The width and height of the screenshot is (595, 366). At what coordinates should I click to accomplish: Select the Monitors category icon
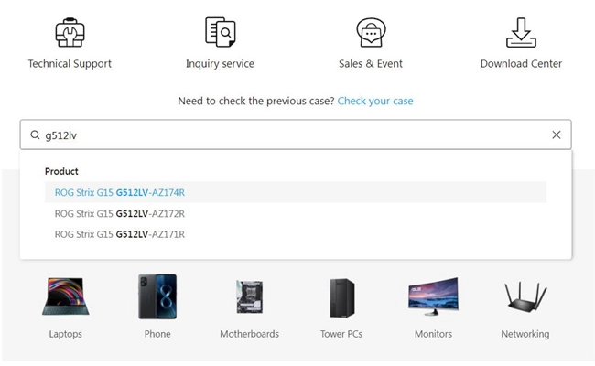[x=433, y=296]
